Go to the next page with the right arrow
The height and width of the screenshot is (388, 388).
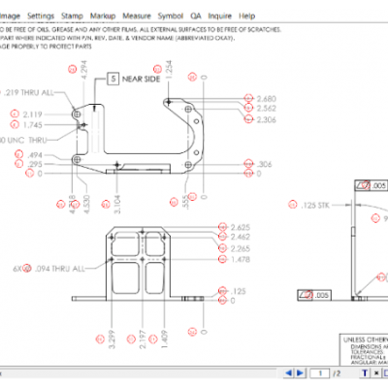(300, 373)
